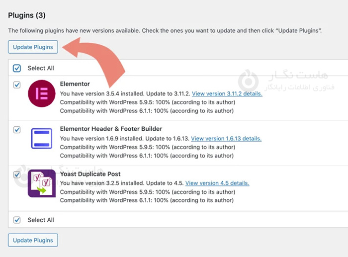Uncheck the Elementor plugin checkbox
Screen dimensions: 348x257
17,85
